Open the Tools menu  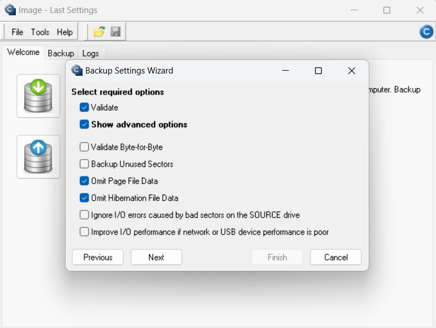(x=40, y=32)
